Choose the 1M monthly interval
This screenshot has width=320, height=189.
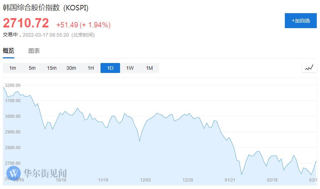149,68
